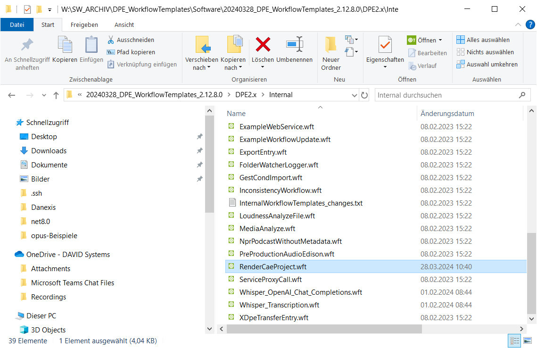Pin folder with An Schnellzugriff anheften
Viewport: 537px width, 348px height.
pyautogui.click(x=27, y=45)
